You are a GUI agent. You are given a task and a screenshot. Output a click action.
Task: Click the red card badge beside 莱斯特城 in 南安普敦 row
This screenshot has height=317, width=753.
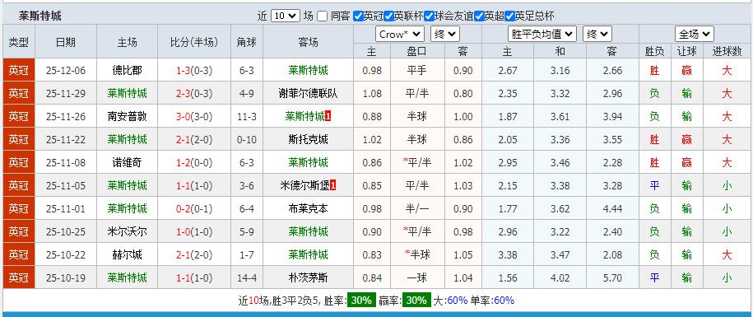click(x=328, y=116)
